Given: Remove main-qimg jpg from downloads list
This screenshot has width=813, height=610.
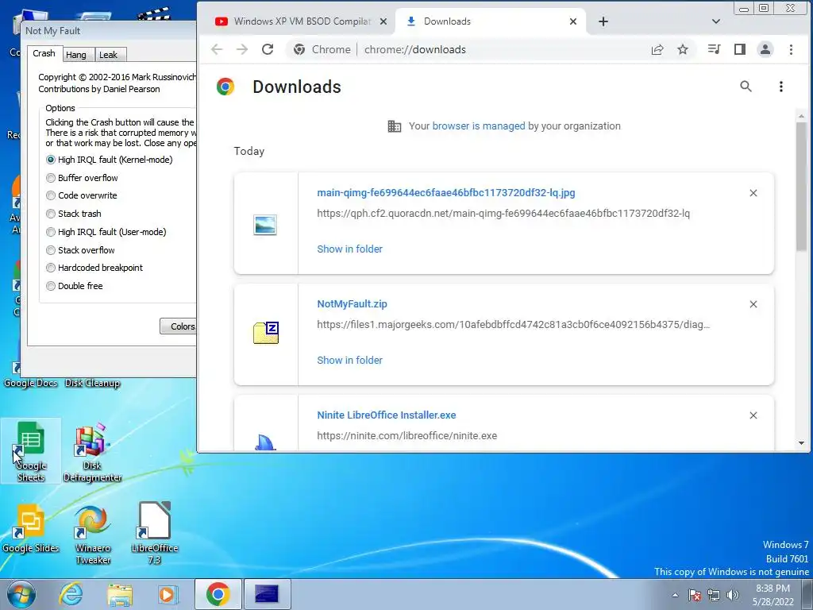Looking at the screenshot, I should click(753, 193).
